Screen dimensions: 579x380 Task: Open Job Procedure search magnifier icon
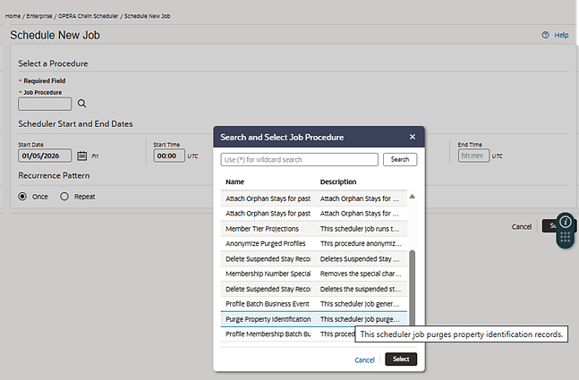[82, 104]
